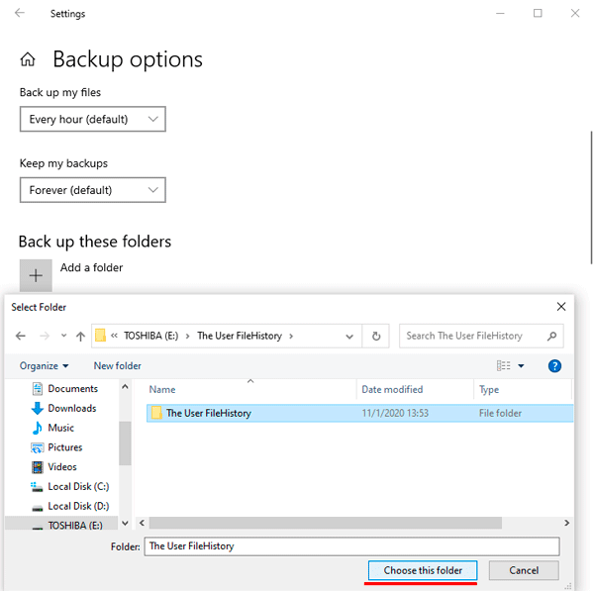Click the 11/1/2020 13:53 date cell
594x591 pixels.
click(395, 413)
